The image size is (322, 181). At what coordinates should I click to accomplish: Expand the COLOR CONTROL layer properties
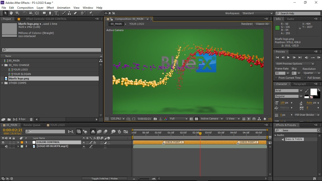click(x=18, y=142)
